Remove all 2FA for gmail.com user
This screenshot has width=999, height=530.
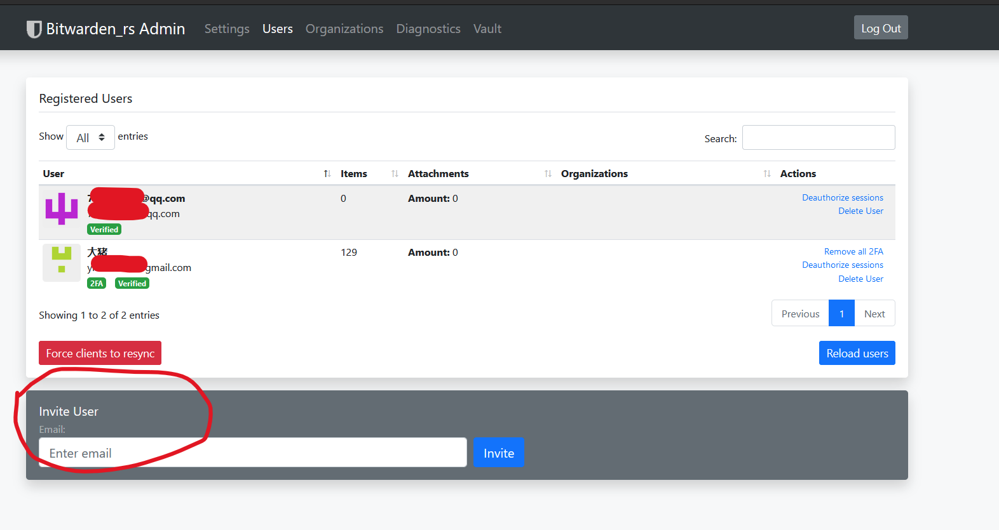click(x=853, y=251)
